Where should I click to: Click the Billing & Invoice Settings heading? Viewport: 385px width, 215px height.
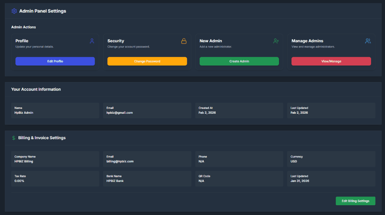click(x=42, y=138)
